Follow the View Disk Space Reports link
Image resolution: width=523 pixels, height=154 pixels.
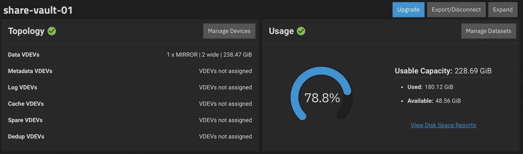point(443,125)
